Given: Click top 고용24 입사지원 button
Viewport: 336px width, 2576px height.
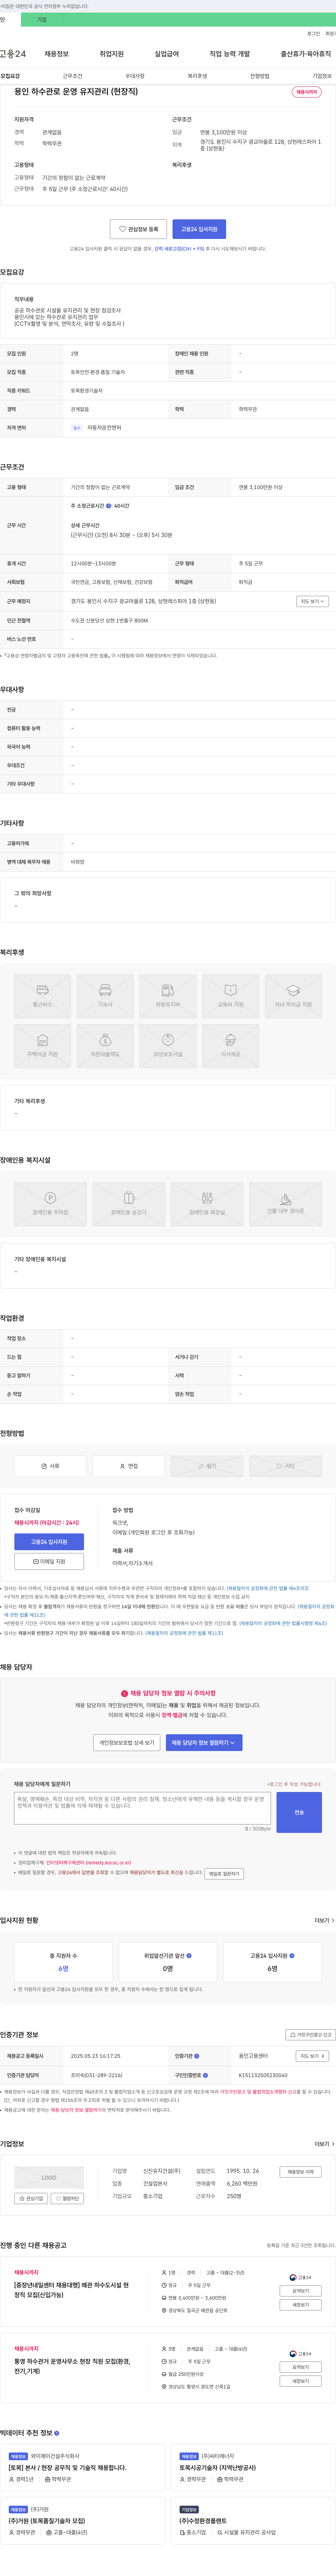Looking at the screenshot, I should 199,229.
